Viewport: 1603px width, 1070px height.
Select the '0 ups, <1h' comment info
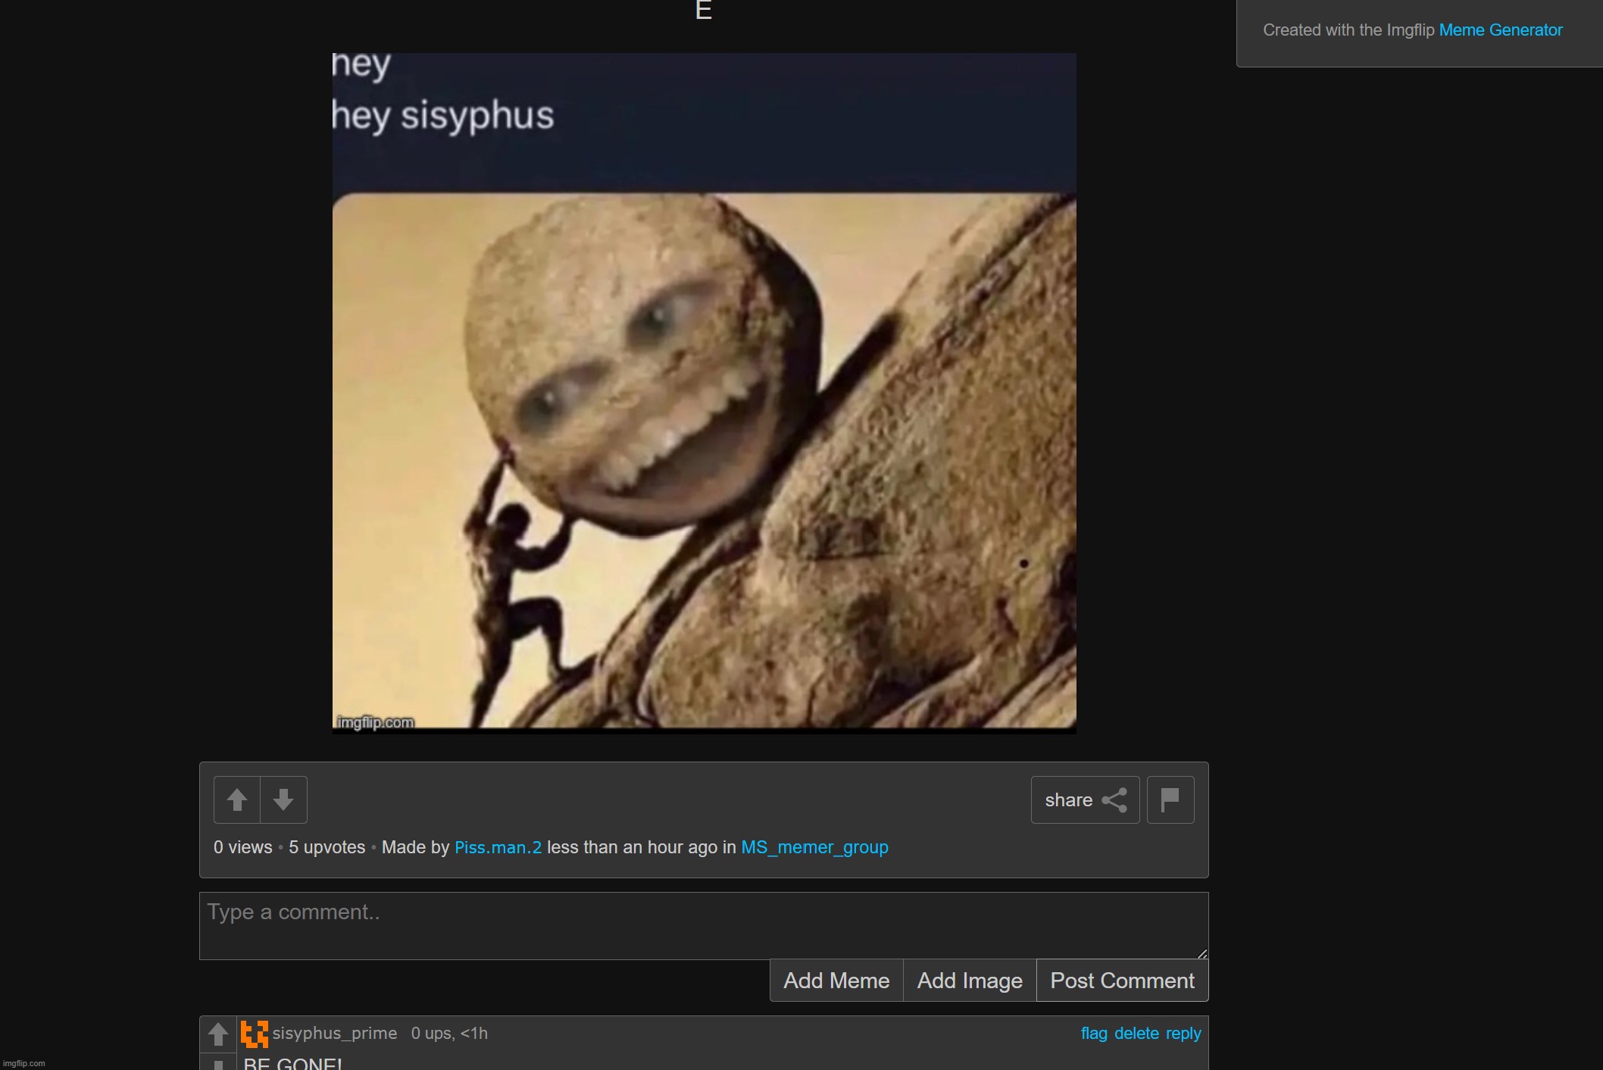[449, 1034]
